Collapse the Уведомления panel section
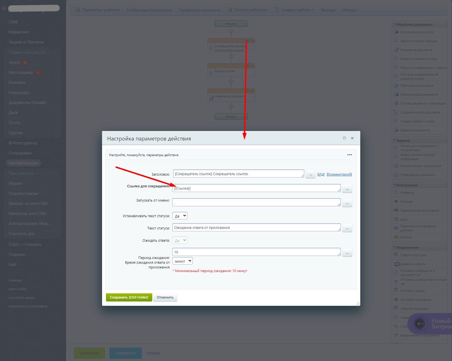This screenshot has width=452, height=361. coord(394,247)
